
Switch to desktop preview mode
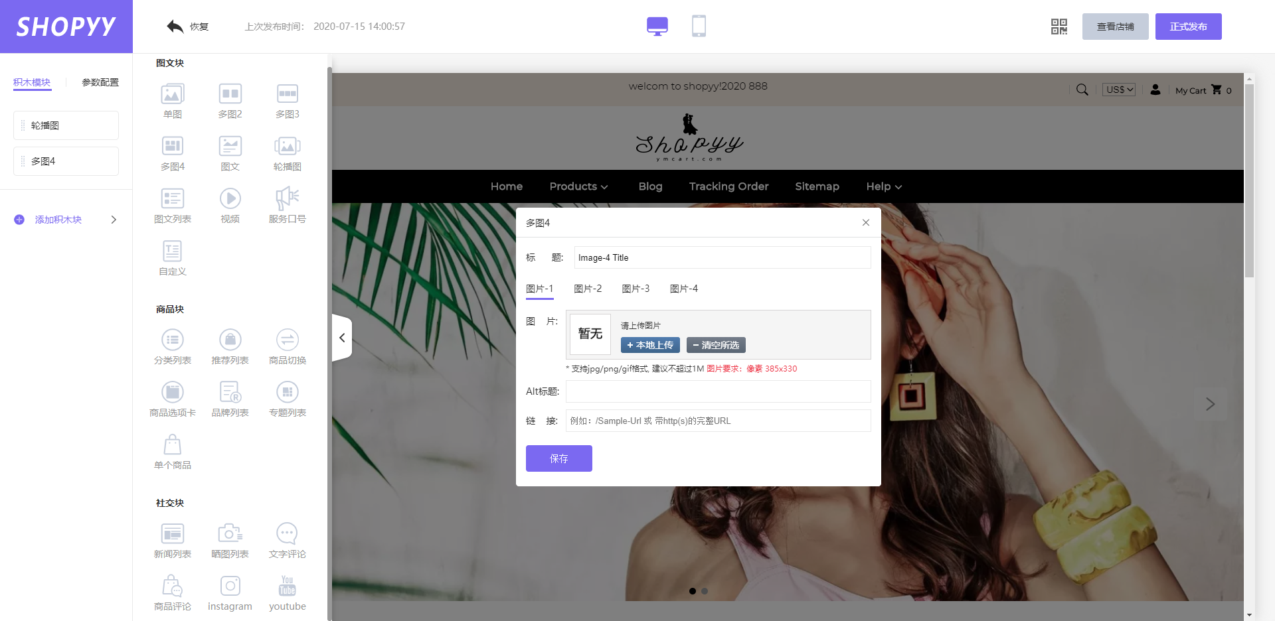pos(657,26)
